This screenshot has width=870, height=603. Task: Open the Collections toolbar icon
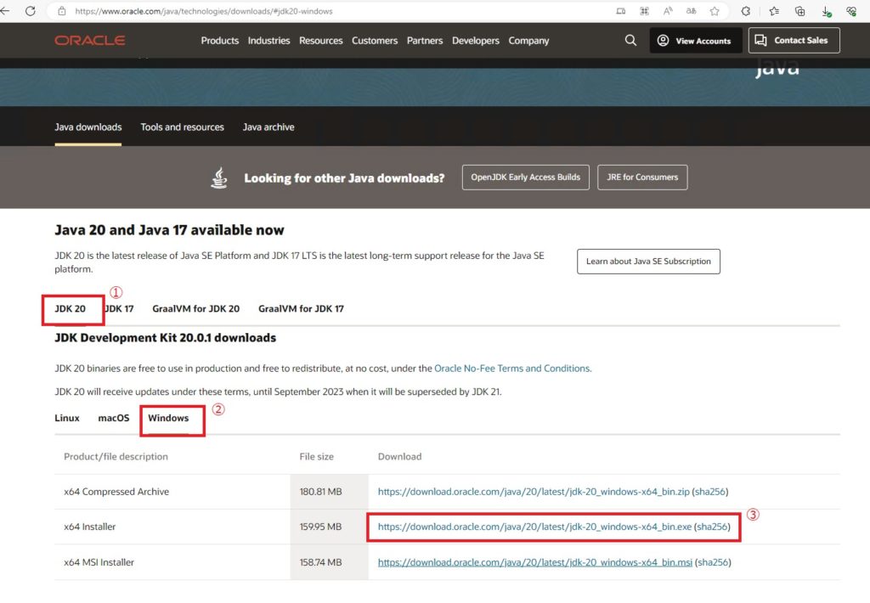[x=799, y=11]
